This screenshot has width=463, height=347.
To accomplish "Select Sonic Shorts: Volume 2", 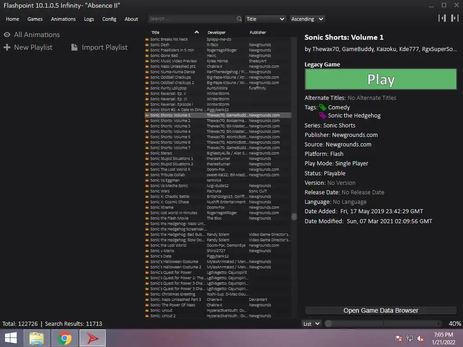I will click(218, 121).
